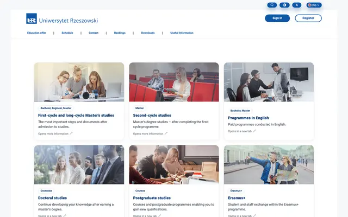This screenshot has width=348, height=217.
Task: Open the Useful information menu item
Action: point(182,33)
